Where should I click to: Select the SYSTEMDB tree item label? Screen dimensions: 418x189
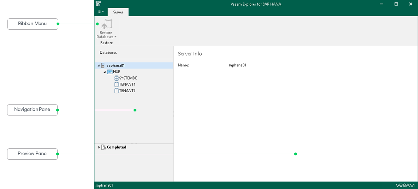[x=128, y=78]
